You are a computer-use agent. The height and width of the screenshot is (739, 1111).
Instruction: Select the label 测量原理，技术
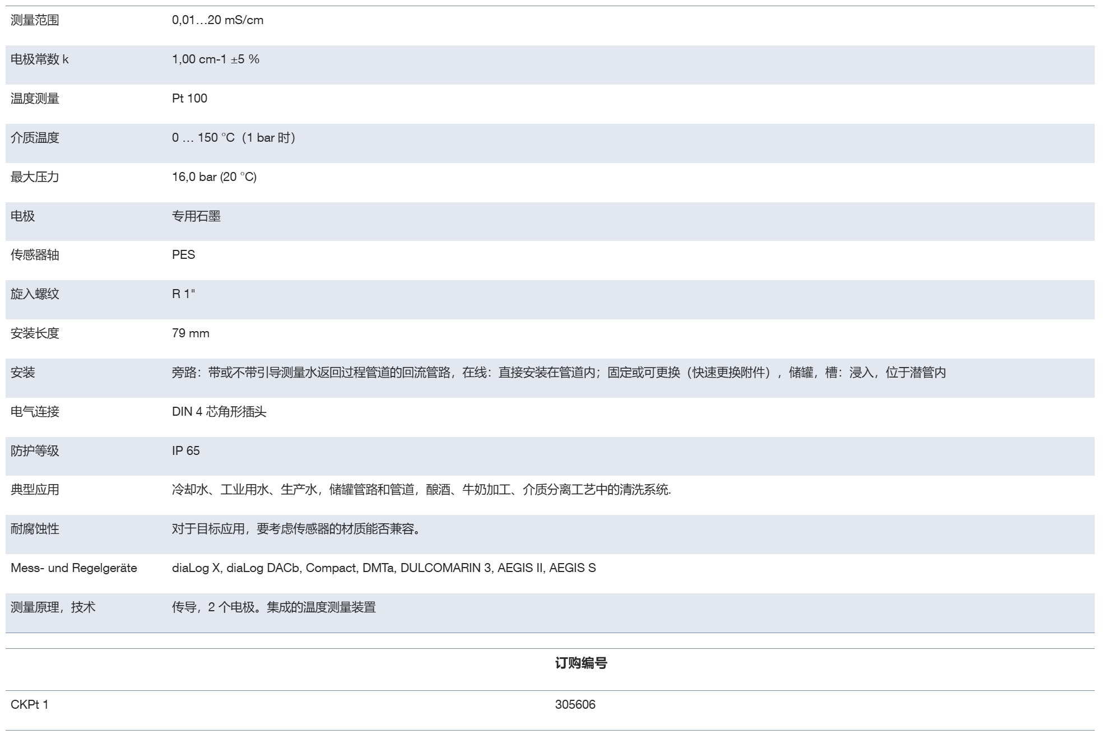53,607
